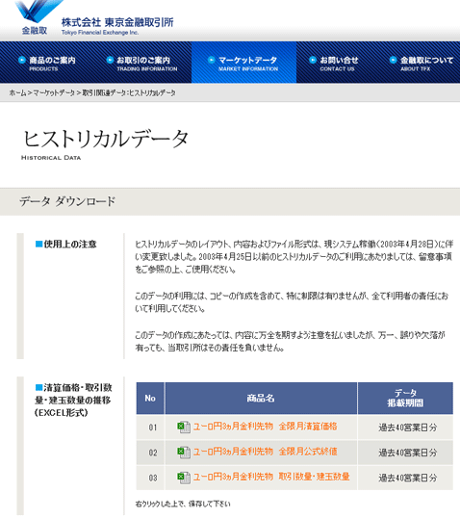The width and height of the screenshot is (460, 518).
Task: Click the bullet icon beside お問い合せ
Action: [313, 60]
